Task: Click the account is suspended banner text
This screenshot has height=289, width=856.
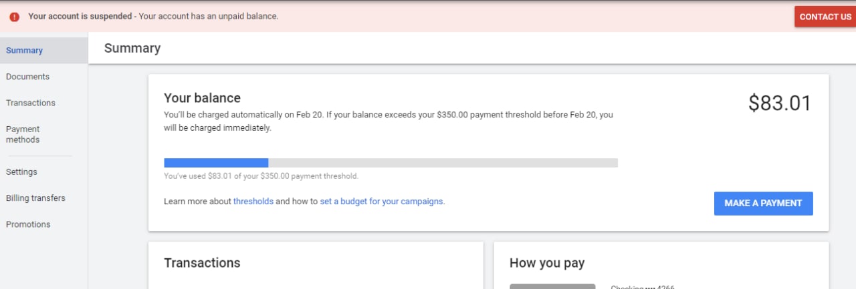Action: 153,16
